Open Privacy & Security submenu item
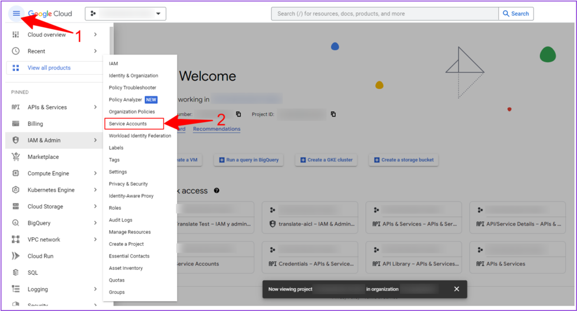The image size is (577, 311). pyautogui.click(x=128, y=184)
